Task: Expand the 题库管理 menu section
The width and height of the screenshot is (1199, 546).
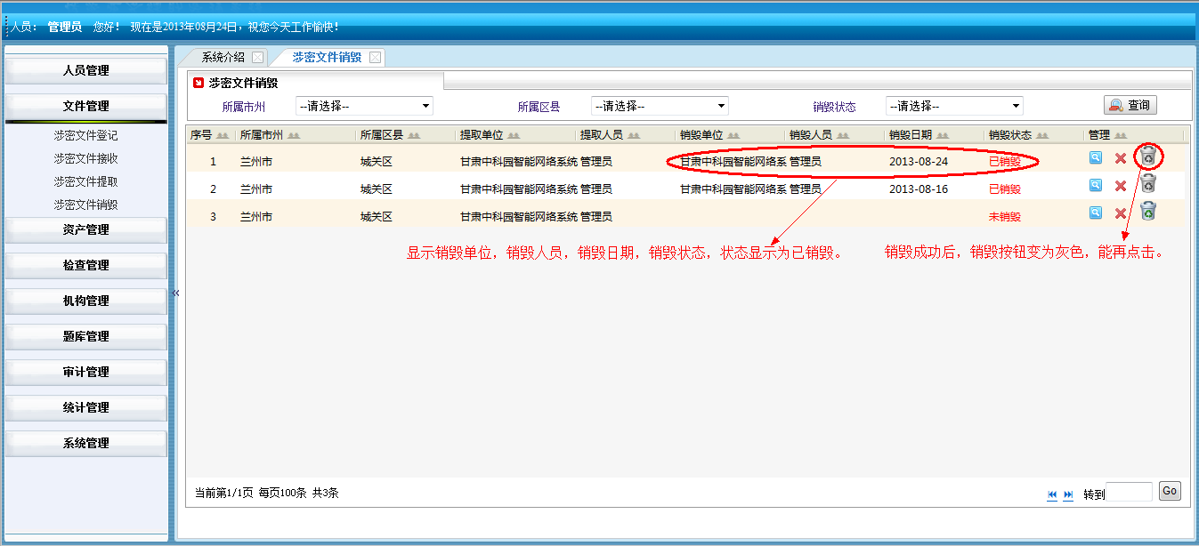Action: click(86, 336)
